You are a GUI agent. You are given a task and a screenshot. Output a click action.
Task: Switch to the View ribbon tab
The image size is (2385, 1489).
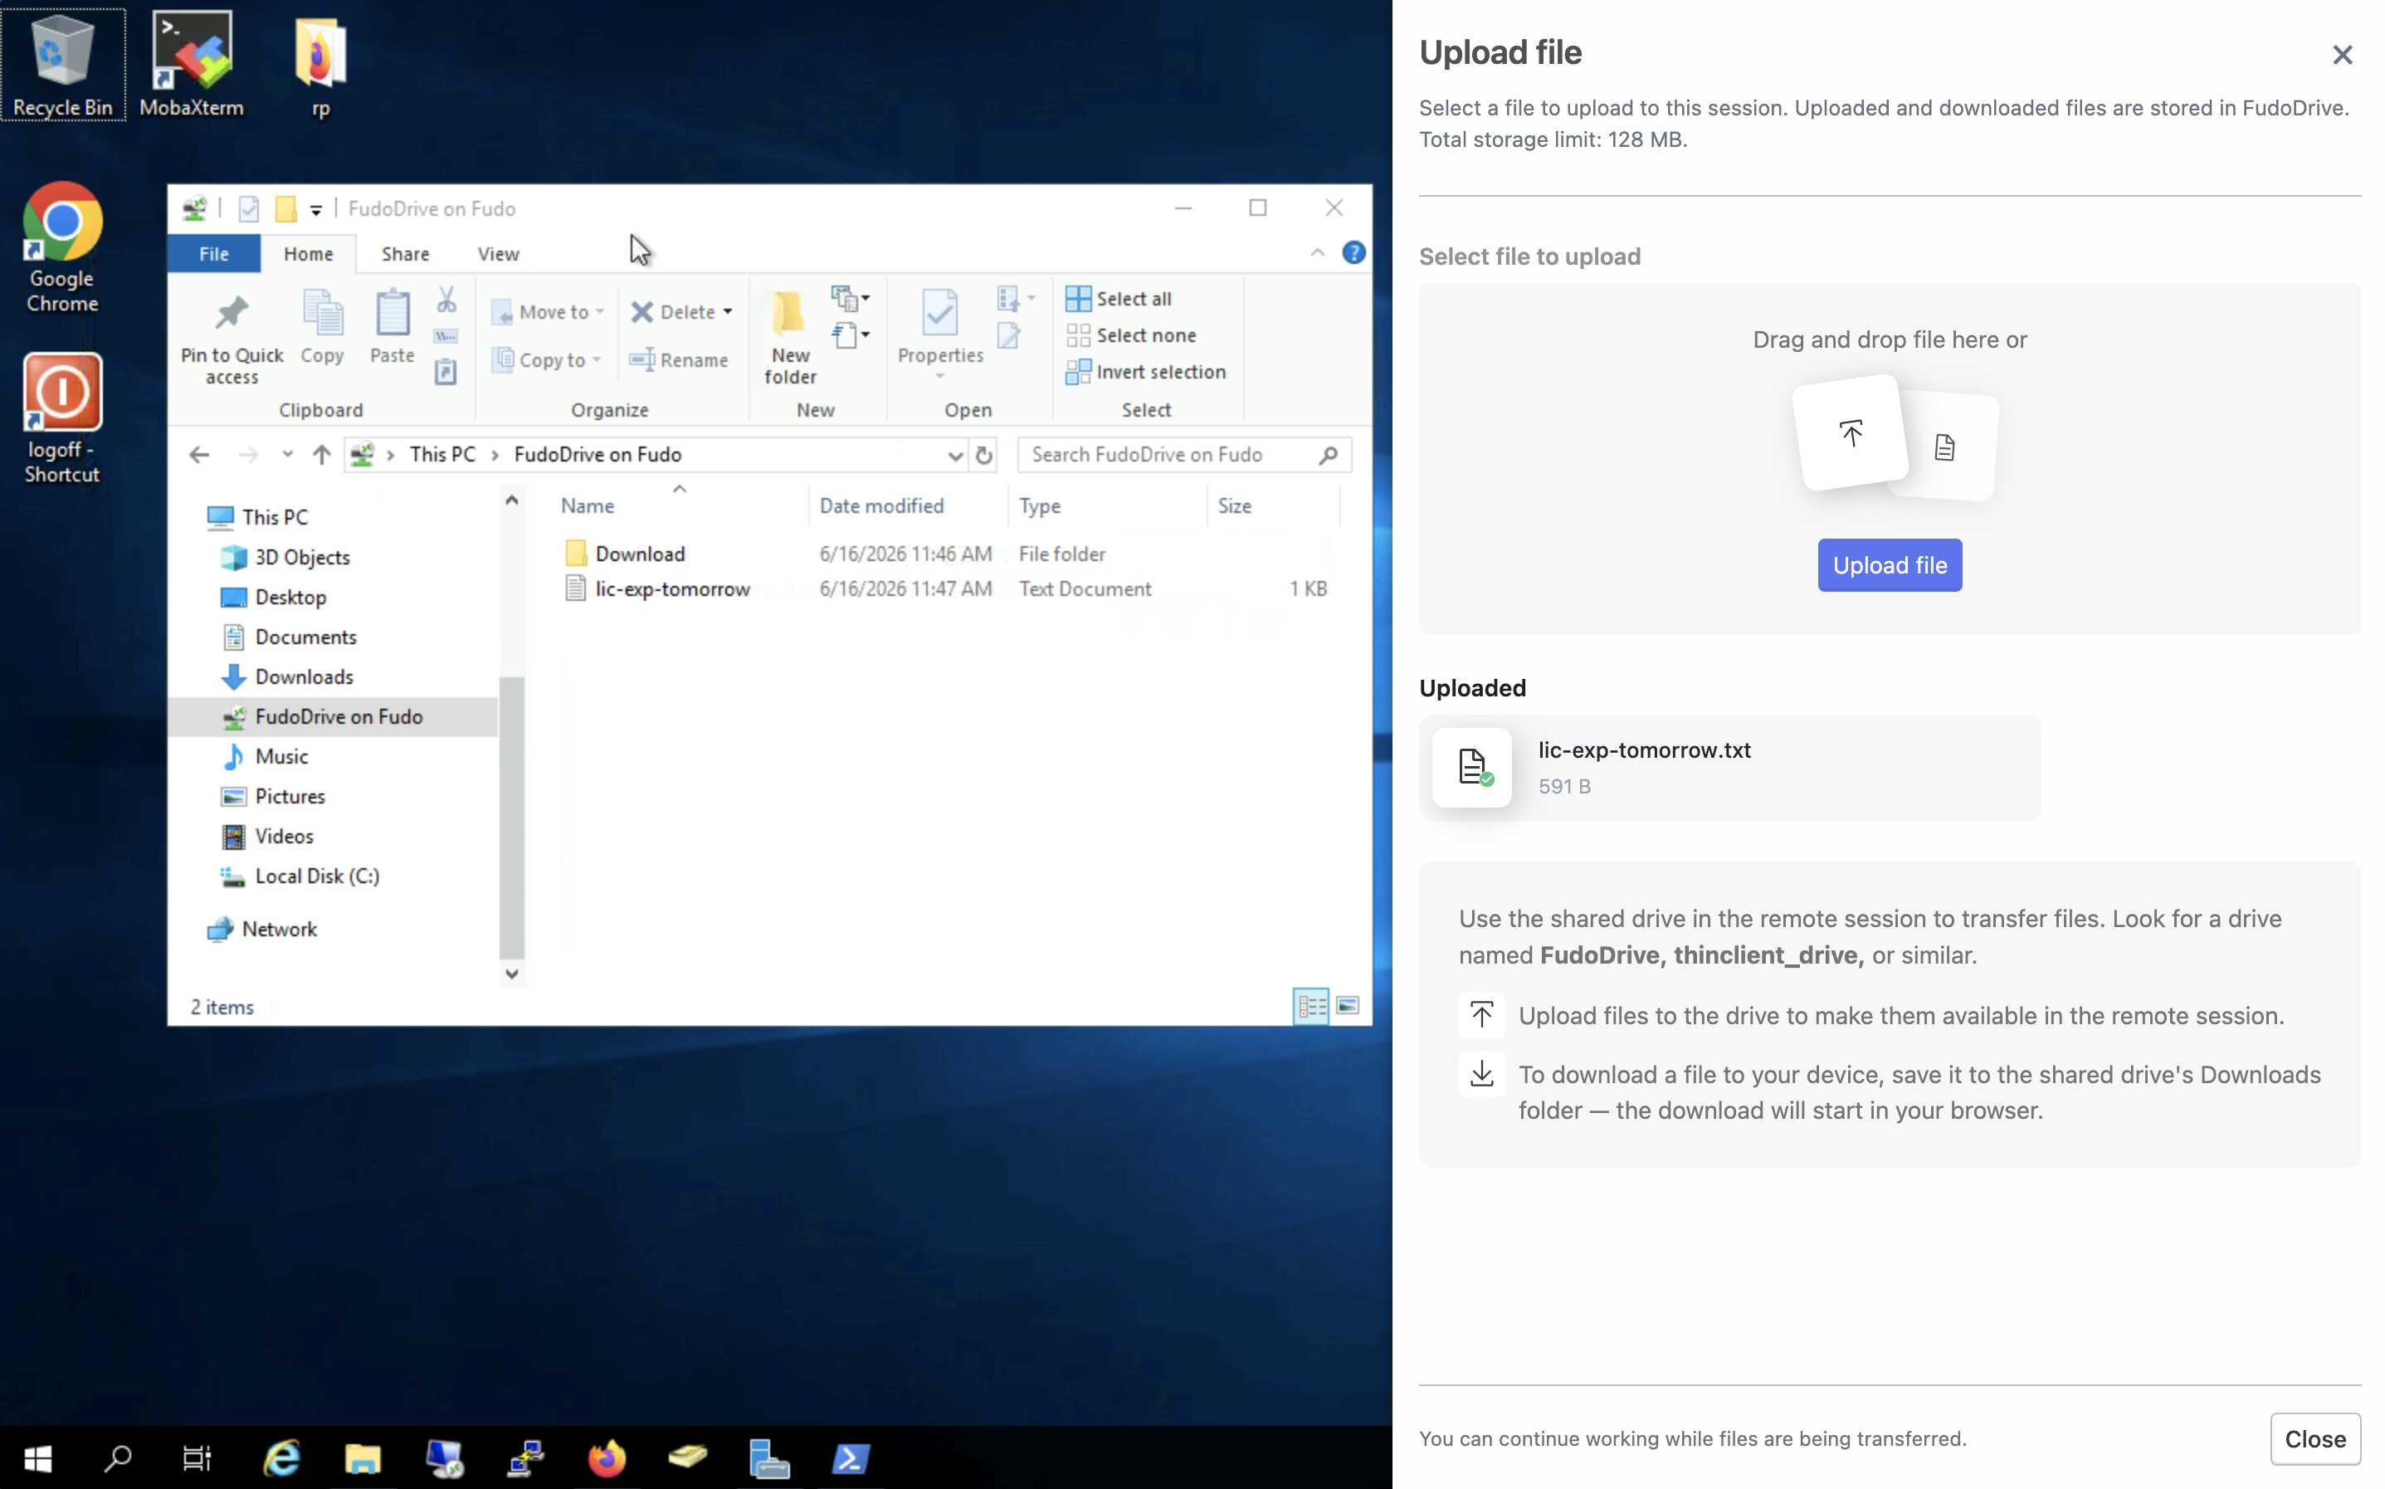tap(498, 253)
